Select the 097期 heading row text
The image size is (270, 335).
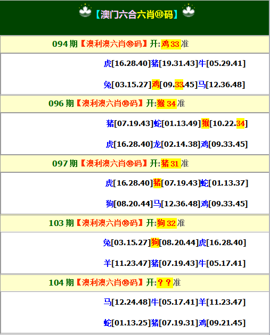[x=120, y=163]
